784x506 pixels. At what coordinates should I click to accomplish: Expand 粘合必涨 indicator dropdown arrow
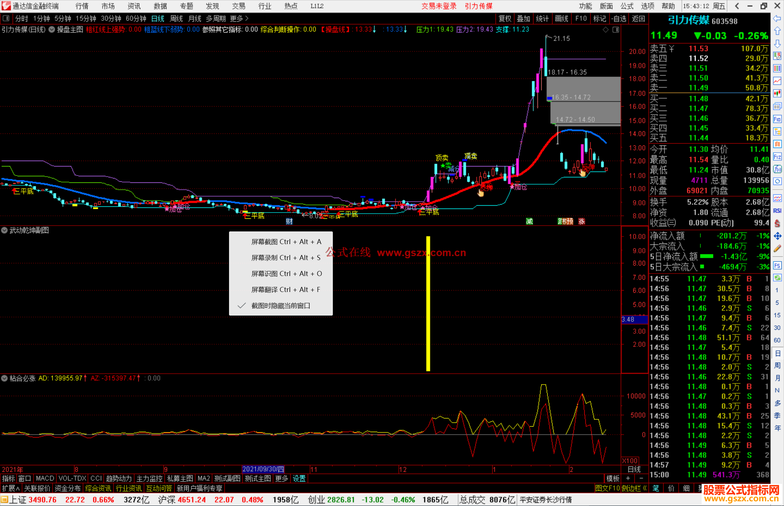click(4, 378)
